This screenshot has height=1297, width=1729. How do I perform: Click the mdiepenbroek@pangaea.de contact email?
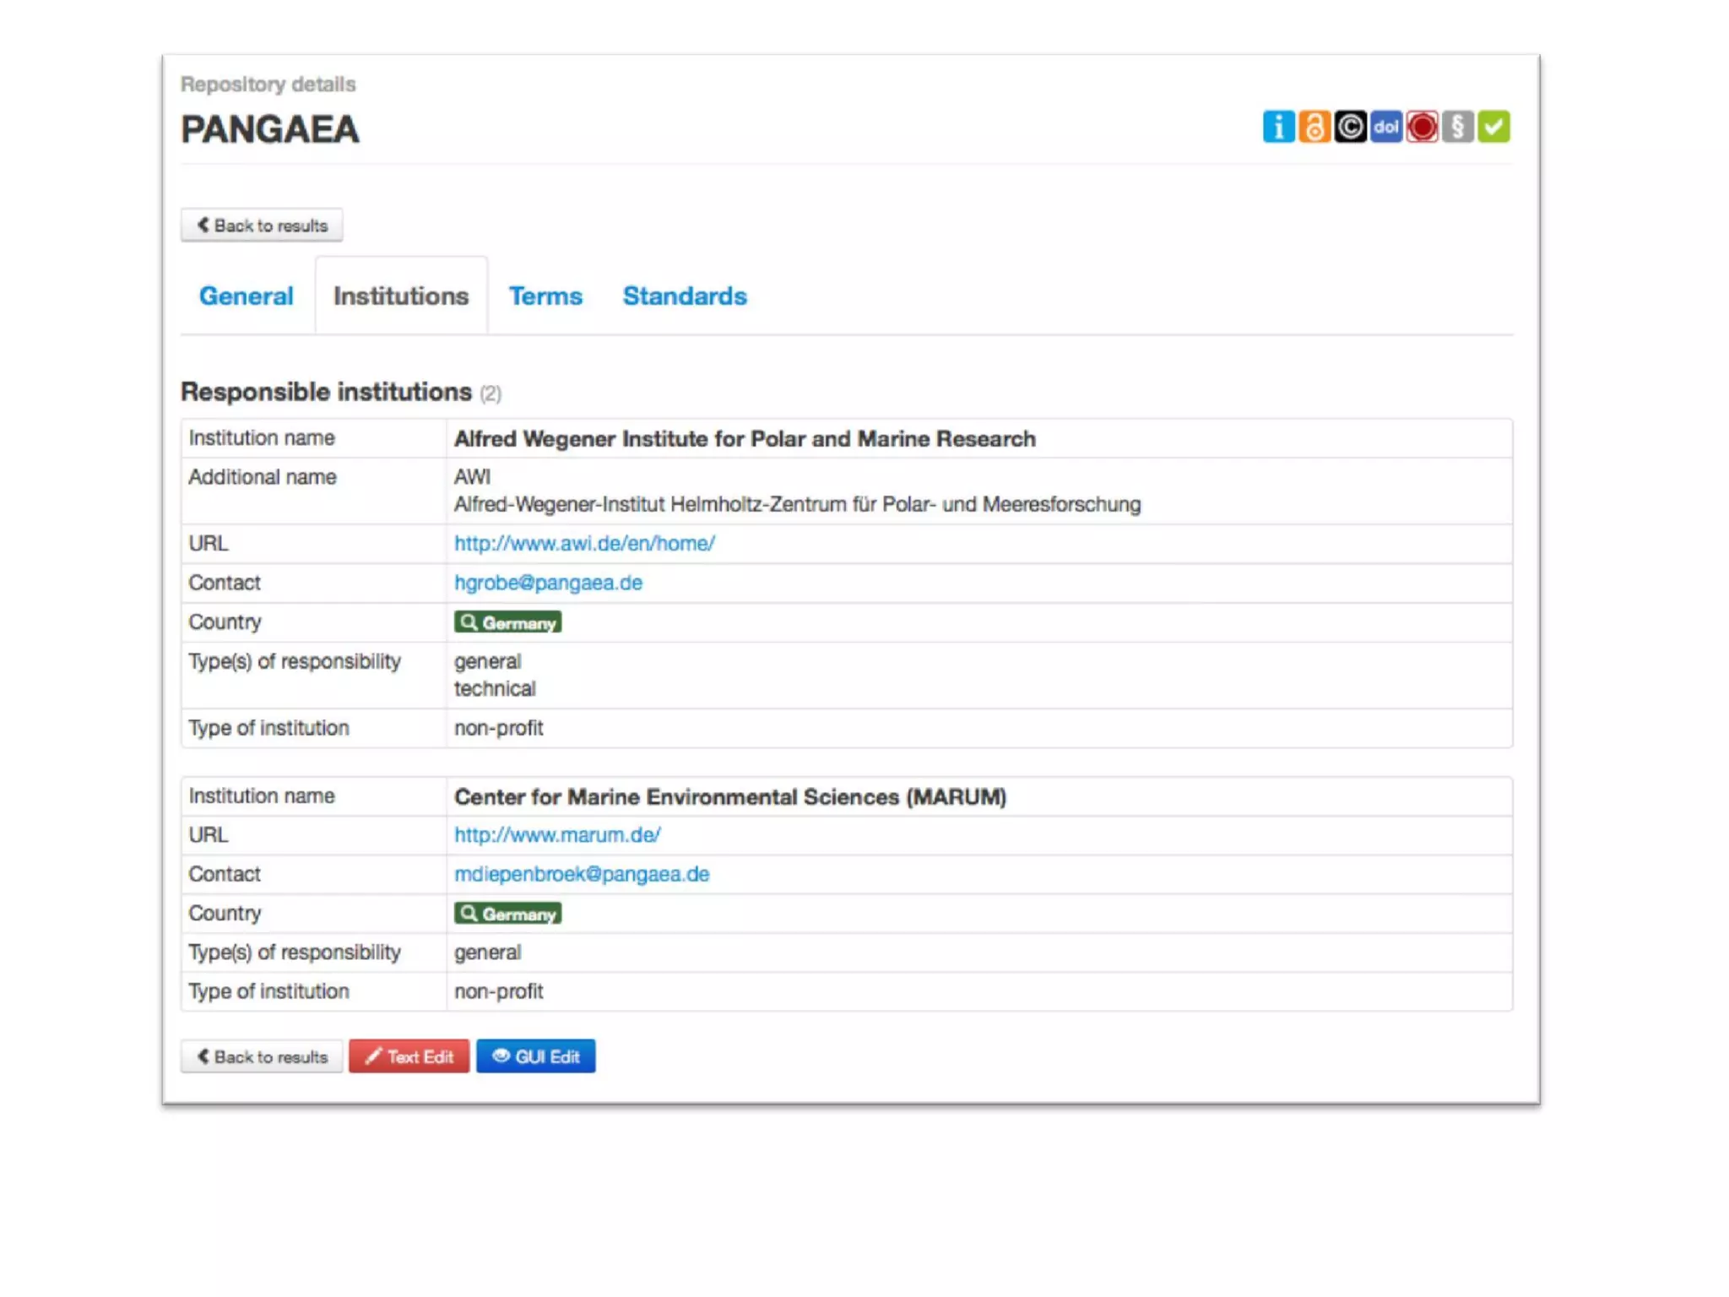point(582,874)
